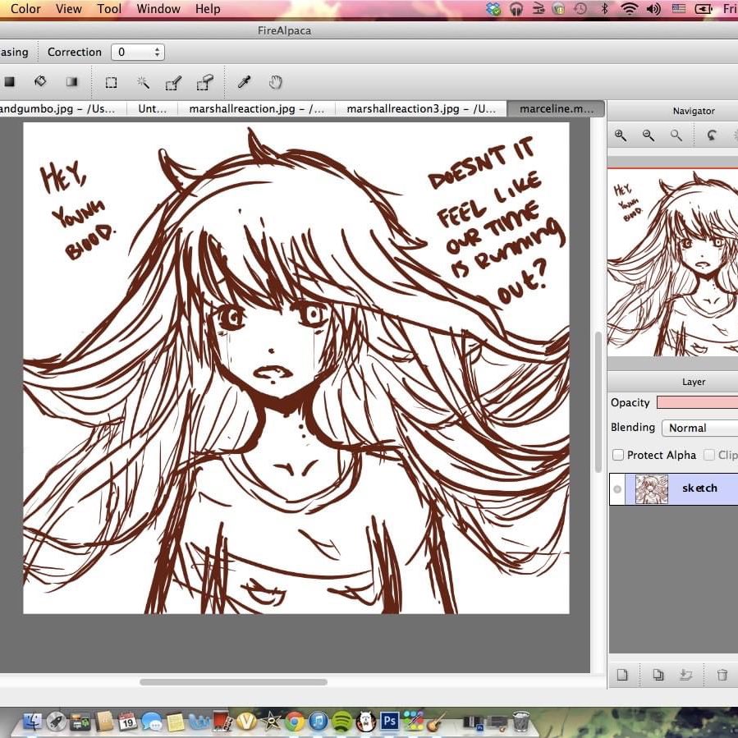Open the View menu

point(69,8)
